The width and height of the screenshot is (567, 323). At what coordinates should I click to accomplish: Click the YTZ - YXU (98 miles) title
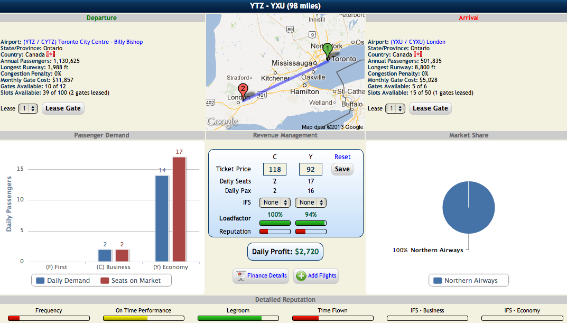285,6
